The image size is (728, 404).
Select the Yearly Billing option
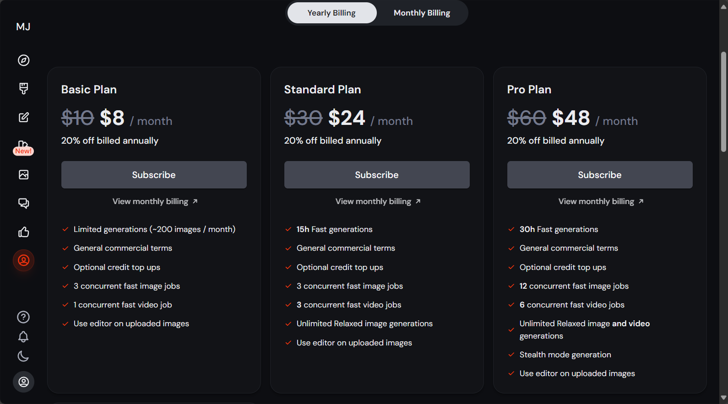click(331, 13)
